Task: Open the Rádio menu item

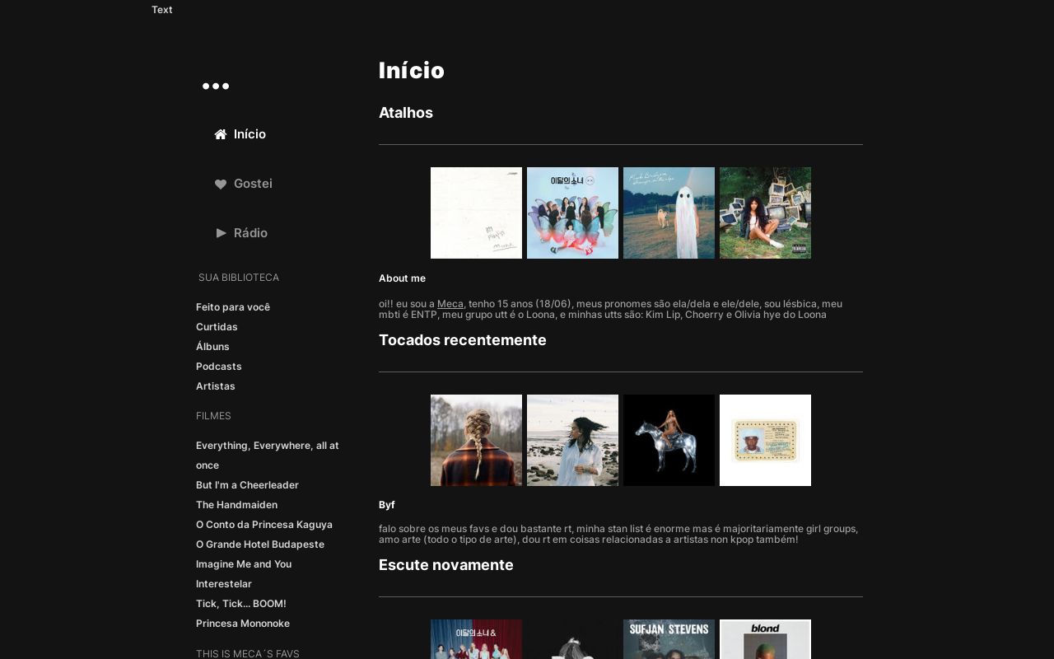Action: (250, 233)
